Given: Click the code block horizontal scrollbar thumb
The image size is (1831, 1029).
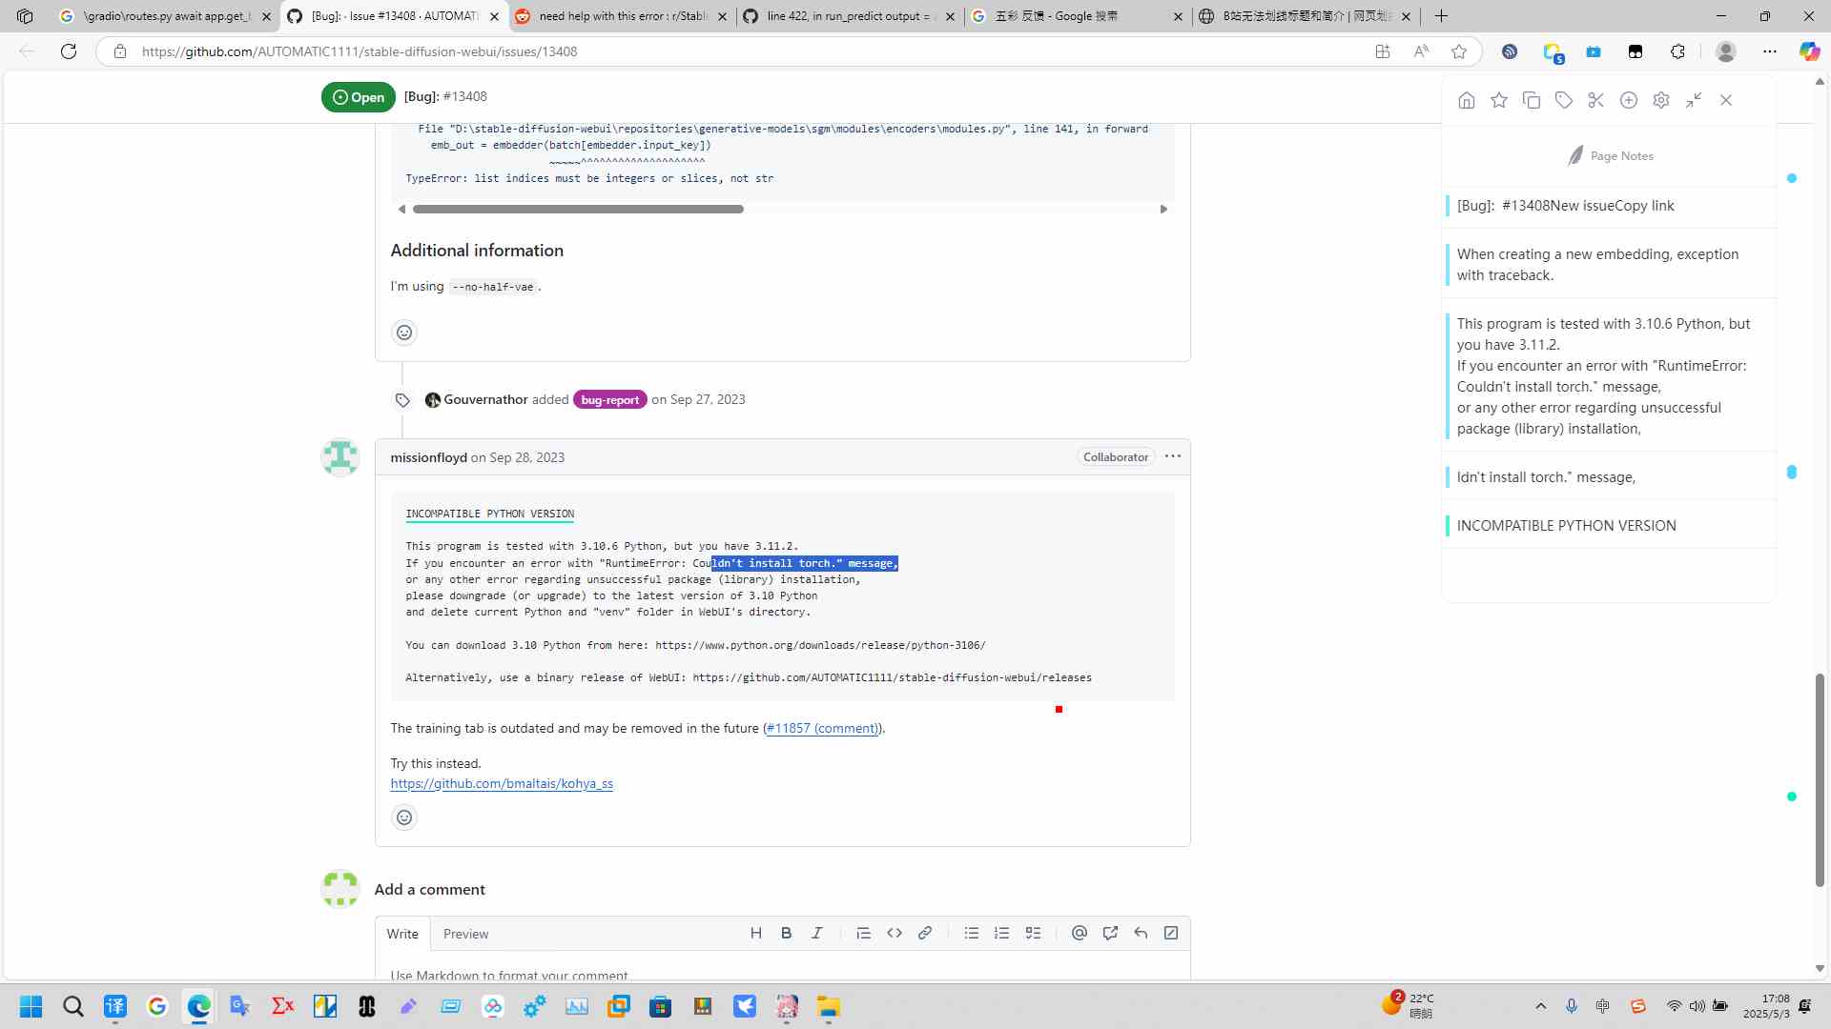Looking at the screenshot, I should pyautogui.click(x=578, y=210).
